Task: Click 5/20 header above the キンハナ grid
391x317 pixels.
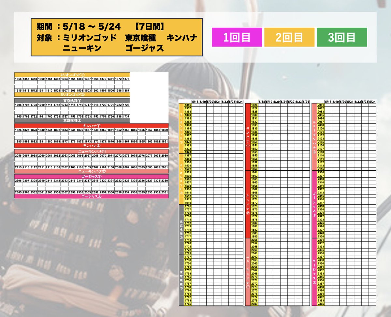Action: pos(277,101)
